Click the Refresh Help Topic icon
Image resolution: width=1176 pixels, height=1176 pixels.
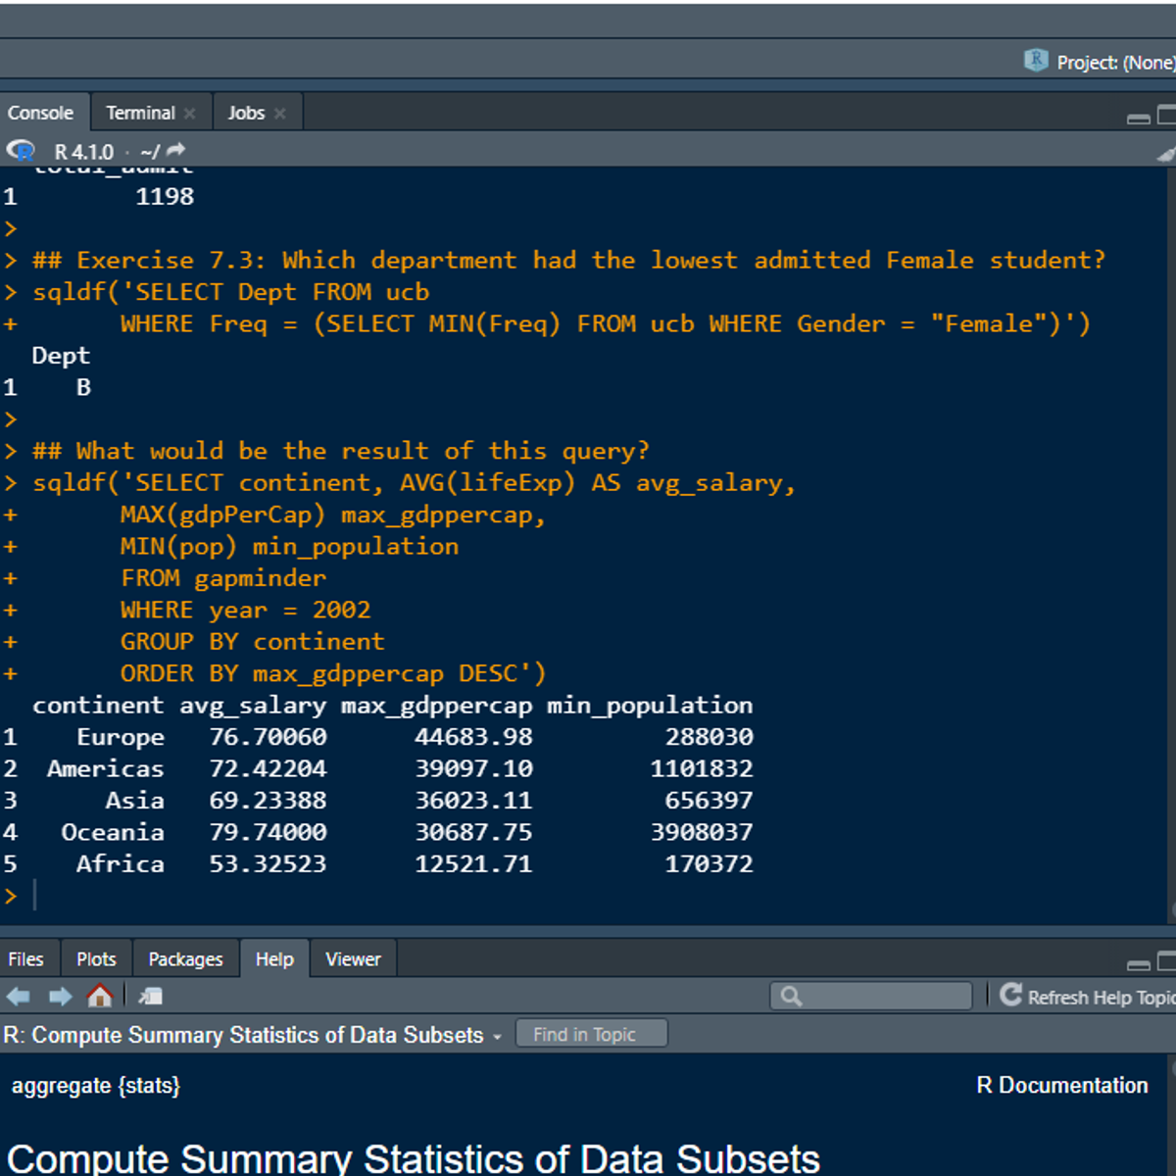click(x=1009, y=997)
